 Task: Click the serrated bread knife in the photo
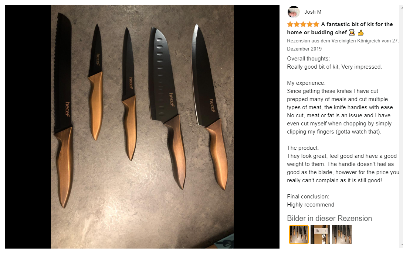(x=63, y=110)
